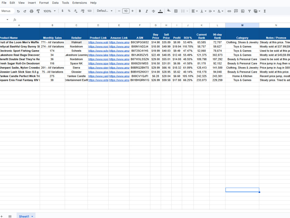Open the Extensions menu
The image size is (290, 218).
point(79,3)
